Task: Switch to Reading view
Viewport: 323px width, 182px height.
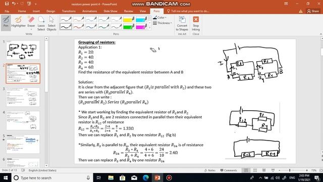Action: pyautogui.click(x=264, y=170)
